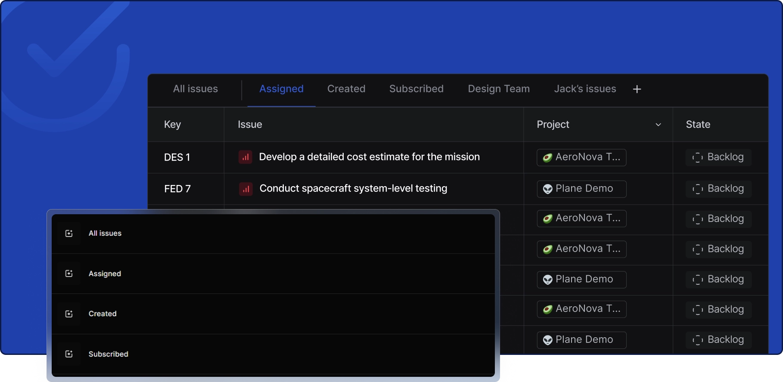The height and width of the screenshot is (382, 783).
Task: Click the view icon beside Subscribed in the list
Action: tap(69, 354)
